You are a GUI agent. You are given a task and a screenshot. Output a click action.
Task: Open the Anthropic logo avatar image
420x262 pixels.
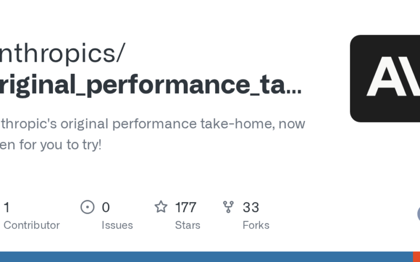[x=385, y=79]
